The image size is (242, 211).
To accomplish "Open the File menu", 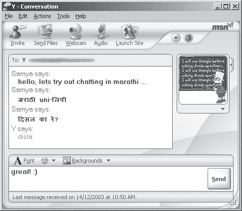I will pyautogui.click(x=8, y=16).
